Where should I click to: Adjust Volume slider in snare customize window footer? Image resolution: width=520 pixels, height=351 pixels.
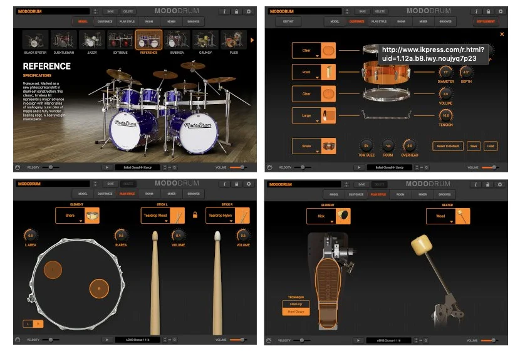coord(490,167)
